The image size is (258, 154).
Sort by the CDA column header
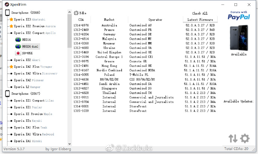[81, 19]
